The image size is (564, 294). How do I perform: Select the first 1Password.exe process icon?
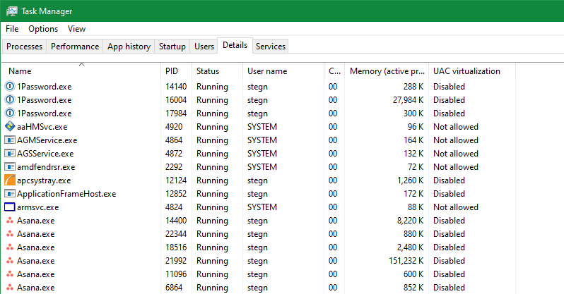point(10,87)
